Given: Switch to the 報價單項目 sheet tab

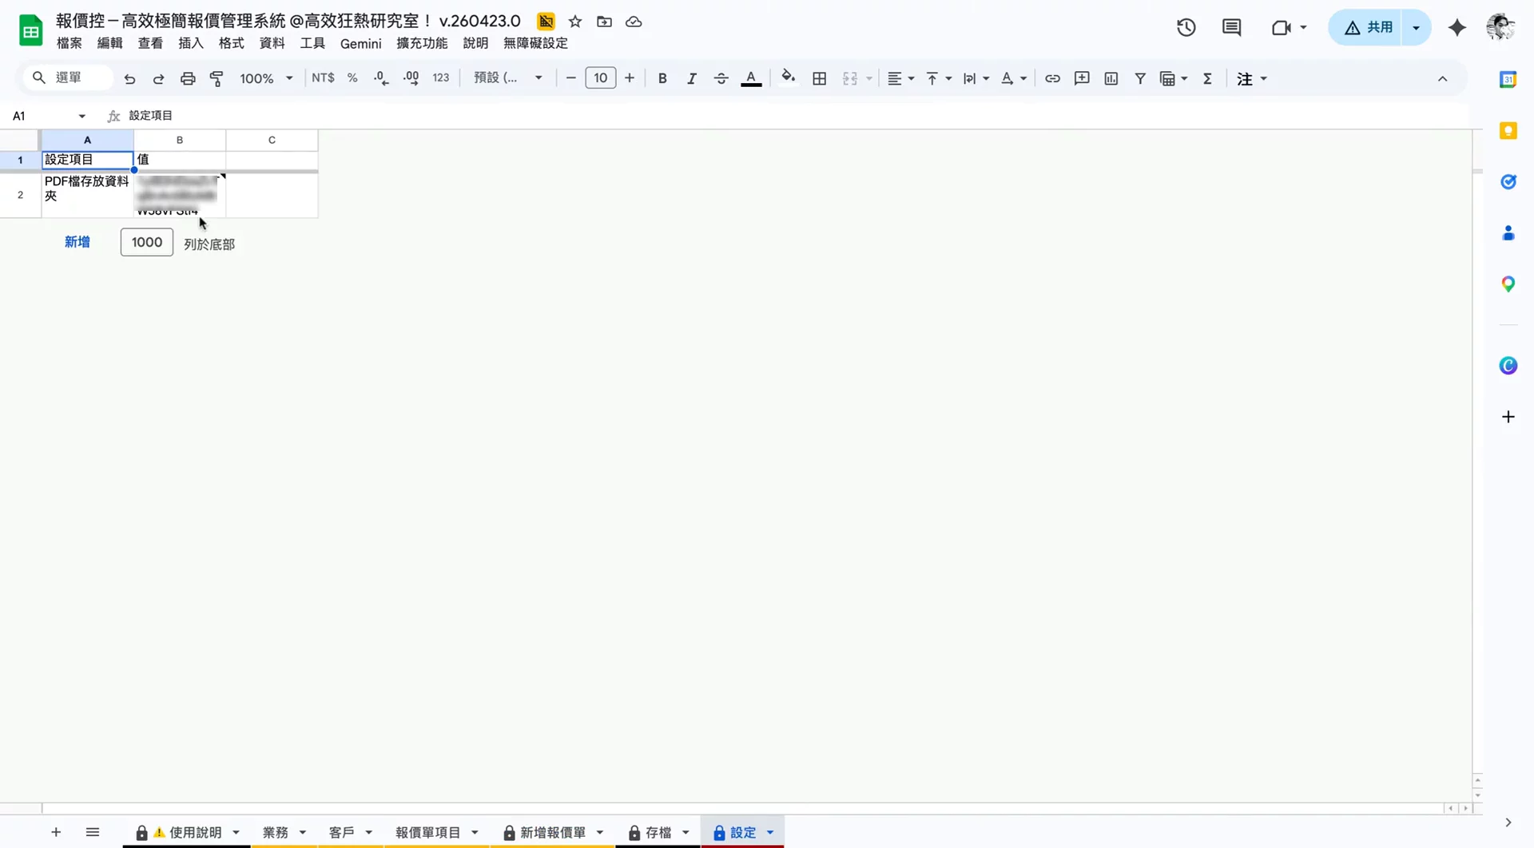Looking at the screenshot, I should point(428,833).
